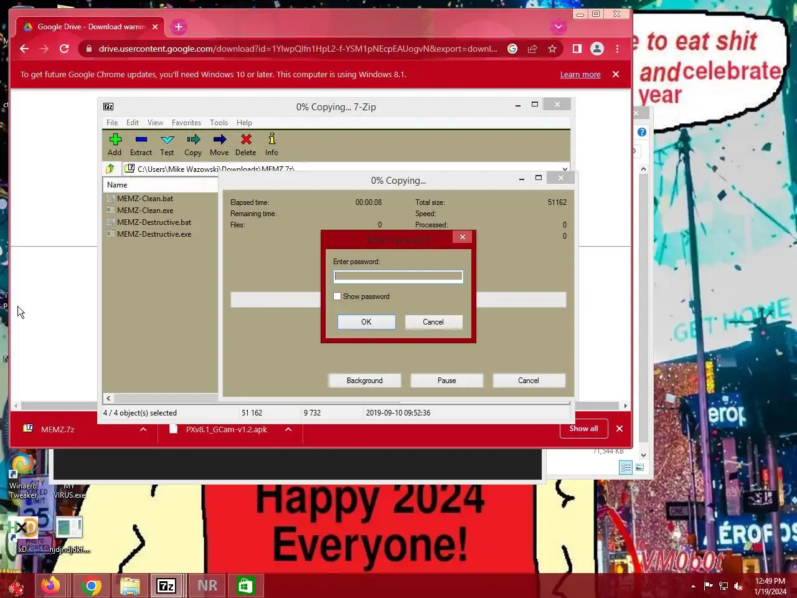The image size is (797, 598).
Task: Confirm the password with OK
Action: [x=366, y=322]
